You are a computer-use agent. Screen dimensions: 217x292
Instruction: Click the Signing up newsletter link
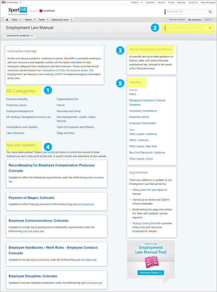click(x=138, y=199)
